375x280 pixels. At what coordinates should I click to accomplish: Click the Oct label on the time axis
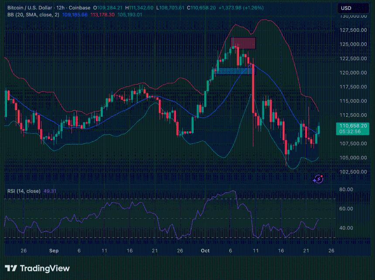(205, 251)
